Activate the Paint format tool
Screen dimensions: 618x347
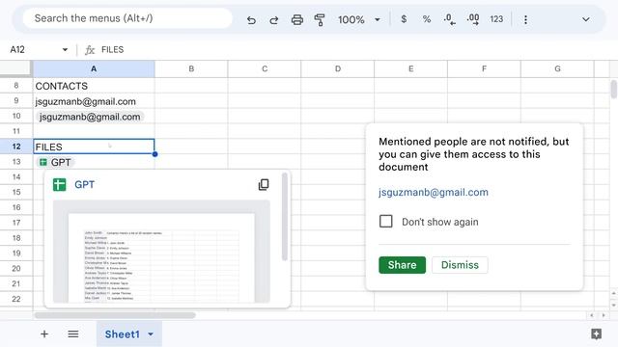tap(320, 19)
